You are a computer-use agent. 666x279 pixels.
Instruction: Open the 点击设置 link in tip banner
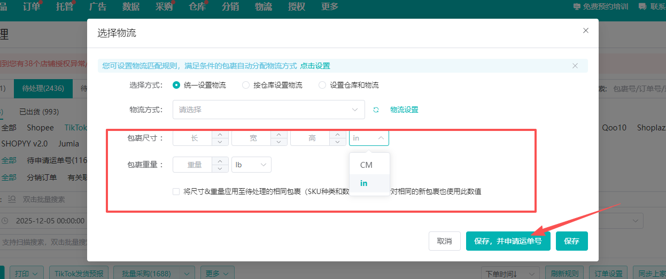click(x=315, y=66)
